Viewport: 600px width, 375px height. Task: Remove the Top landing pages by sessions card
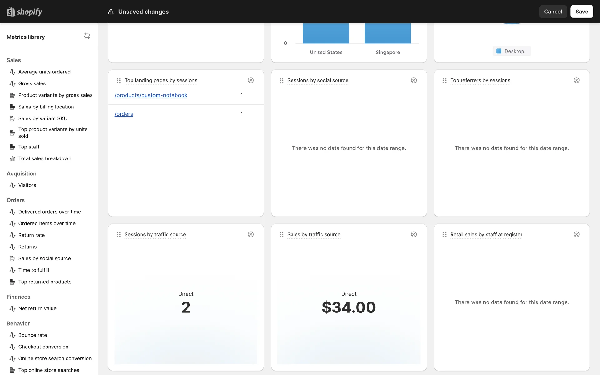point(251,80)
